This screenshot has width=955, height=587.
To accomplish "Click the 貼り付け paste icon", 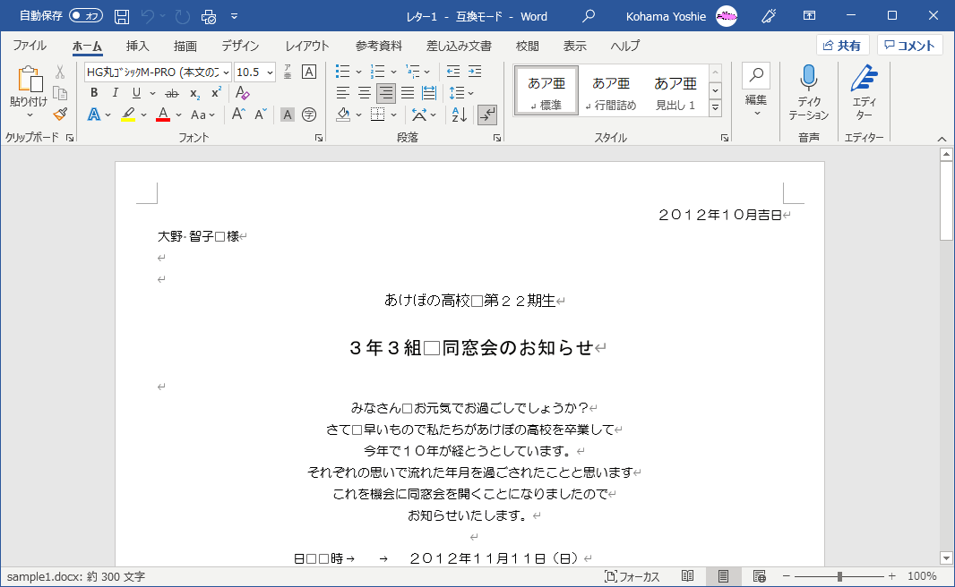I will tap(29, 80).
